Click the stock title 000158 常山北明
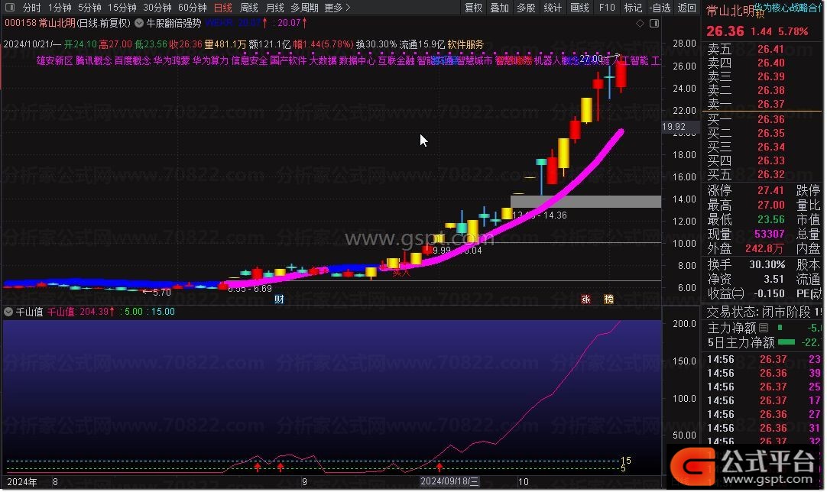827x492 pixels. (x=40, y=23)
